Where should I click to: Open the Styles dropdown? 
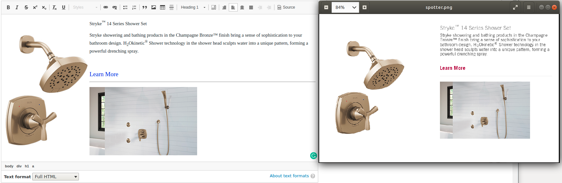(x=85, y=7)
